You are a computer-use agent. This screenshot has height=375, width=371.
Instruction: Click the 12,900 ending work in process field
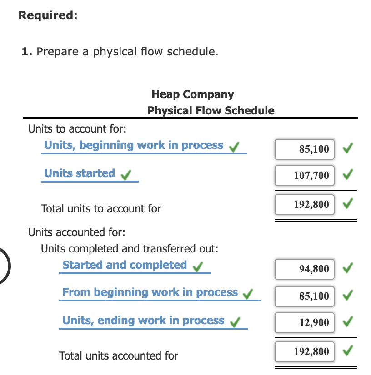305,323
